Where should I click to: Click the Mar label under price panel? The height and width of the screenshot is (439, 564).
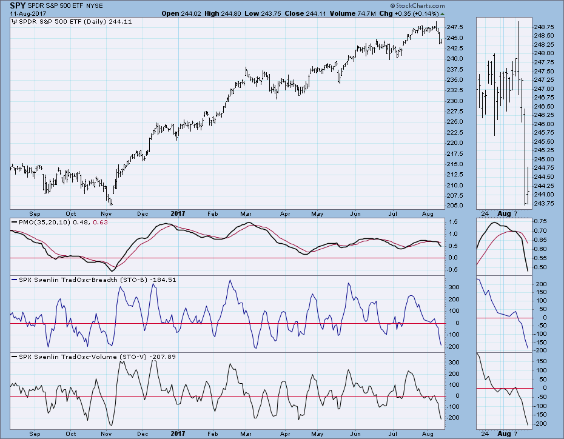click(246, 214)
